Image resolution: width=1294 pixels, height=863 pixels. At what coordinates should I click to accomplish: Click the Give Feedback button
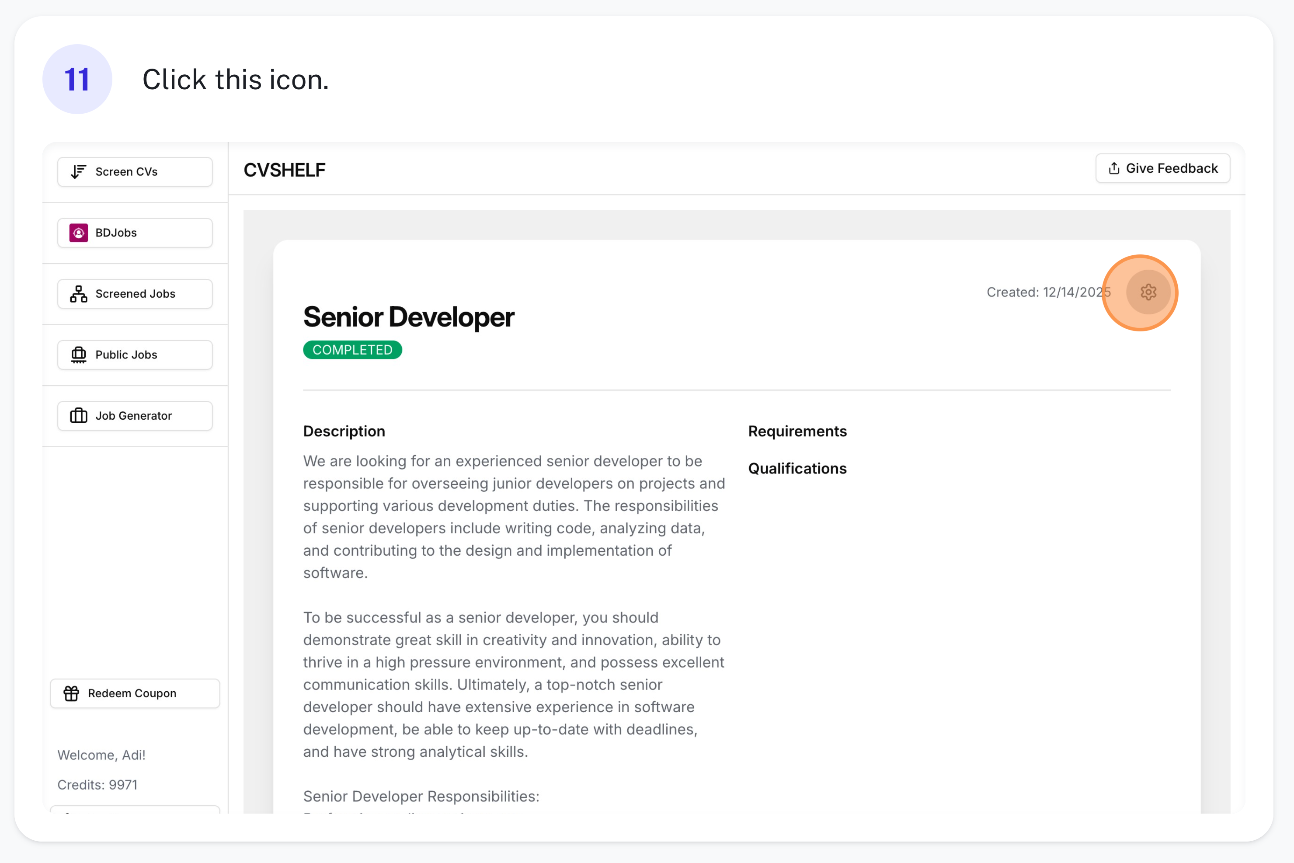[x=1162, y=168]
